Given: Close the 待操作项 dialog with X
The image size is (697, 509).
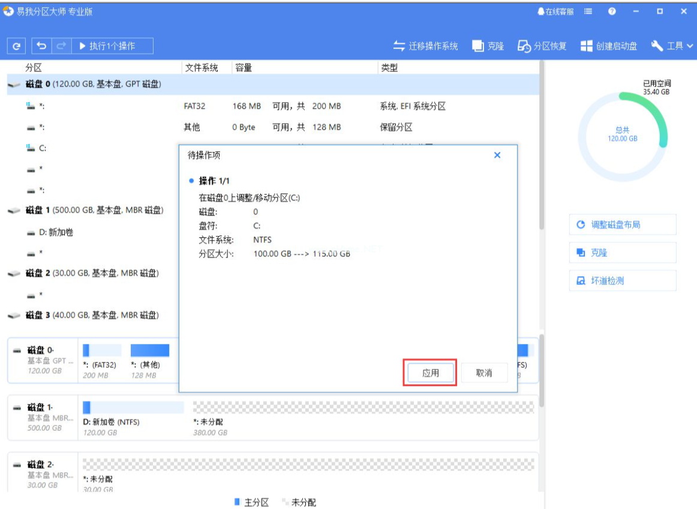Looking at the screenshot, I should click(x=497, y=155).
